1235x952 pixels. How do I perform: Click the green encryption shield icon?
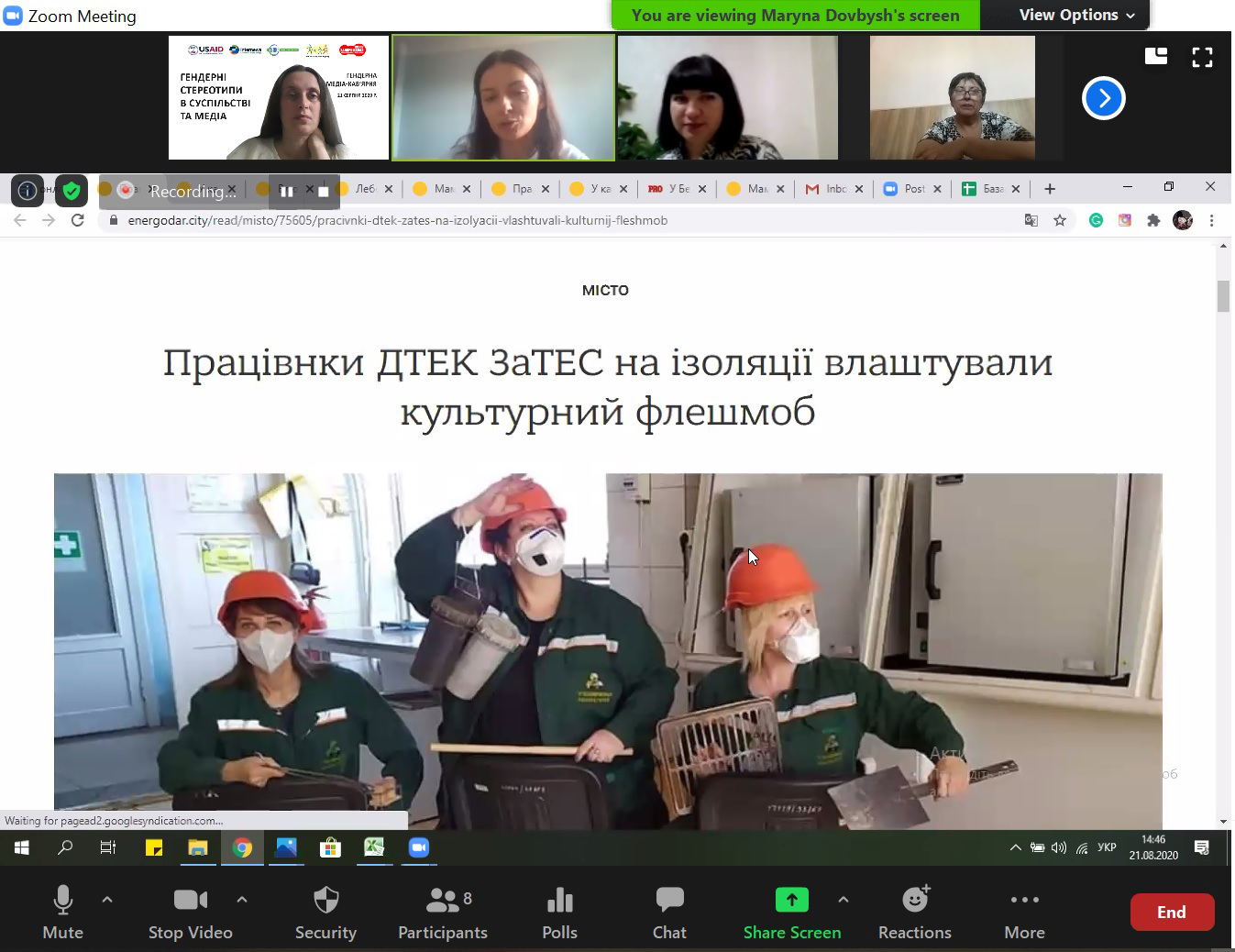pos(71,191)
